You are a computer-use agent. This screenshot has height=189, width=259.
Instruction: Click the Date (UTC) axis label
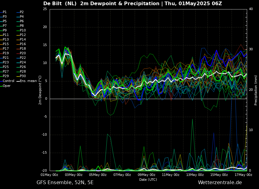pos(148,180)
